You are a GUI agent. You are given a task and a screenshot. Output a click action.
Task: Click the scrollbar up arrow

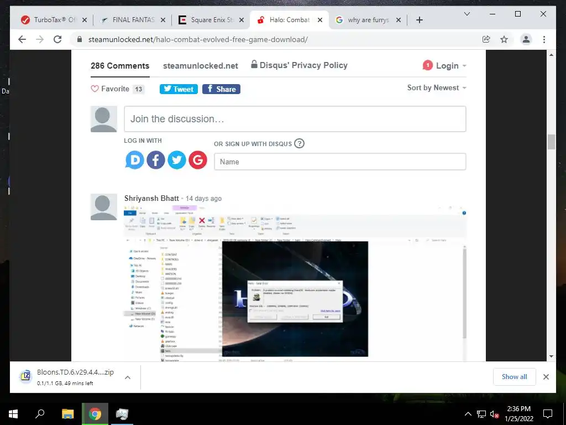pyautogui.click(x=551, y=55)
